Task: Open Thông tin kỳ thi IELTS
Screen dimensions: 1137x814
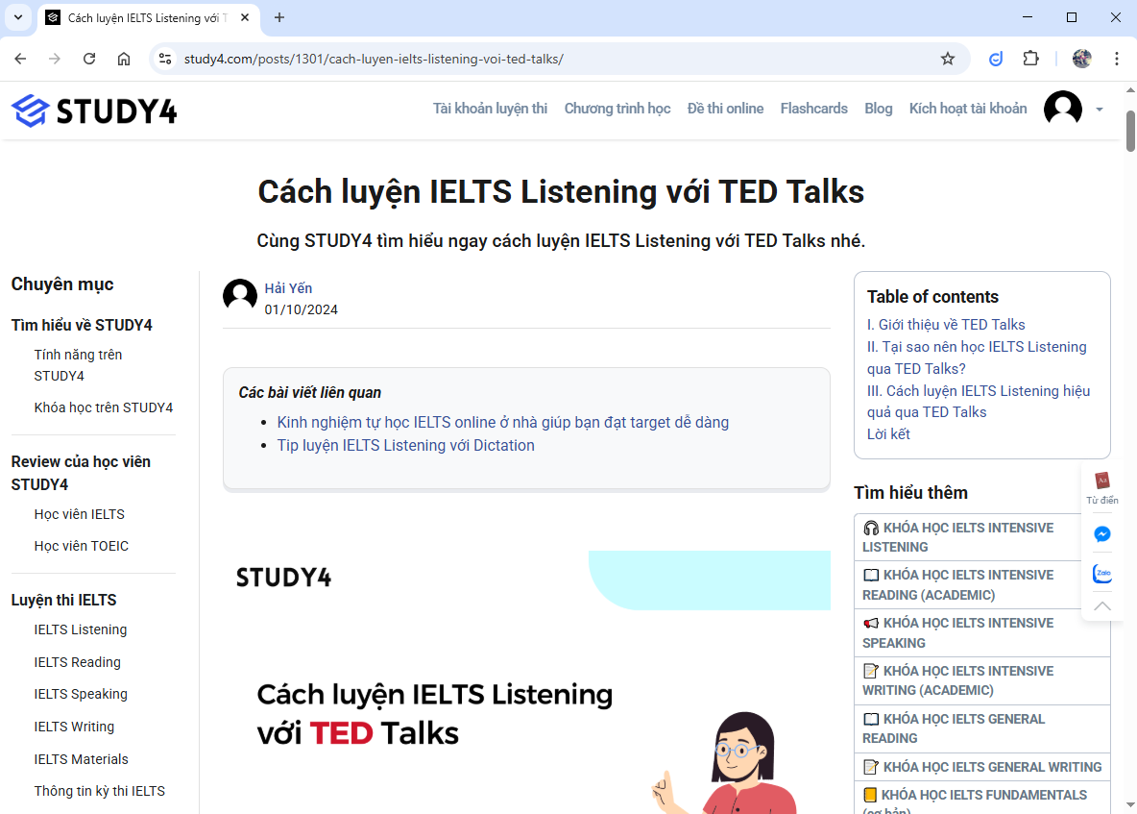Action: tap(99, 792)
